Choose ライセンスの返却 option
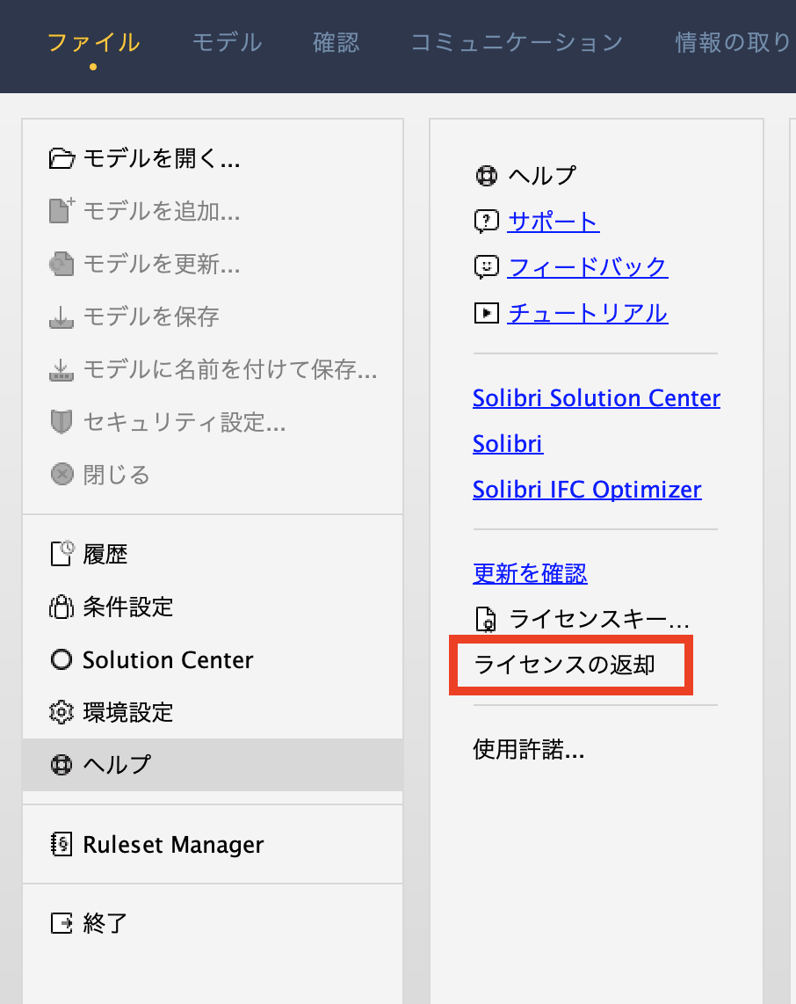796x1004 pixels. point(564,665)
